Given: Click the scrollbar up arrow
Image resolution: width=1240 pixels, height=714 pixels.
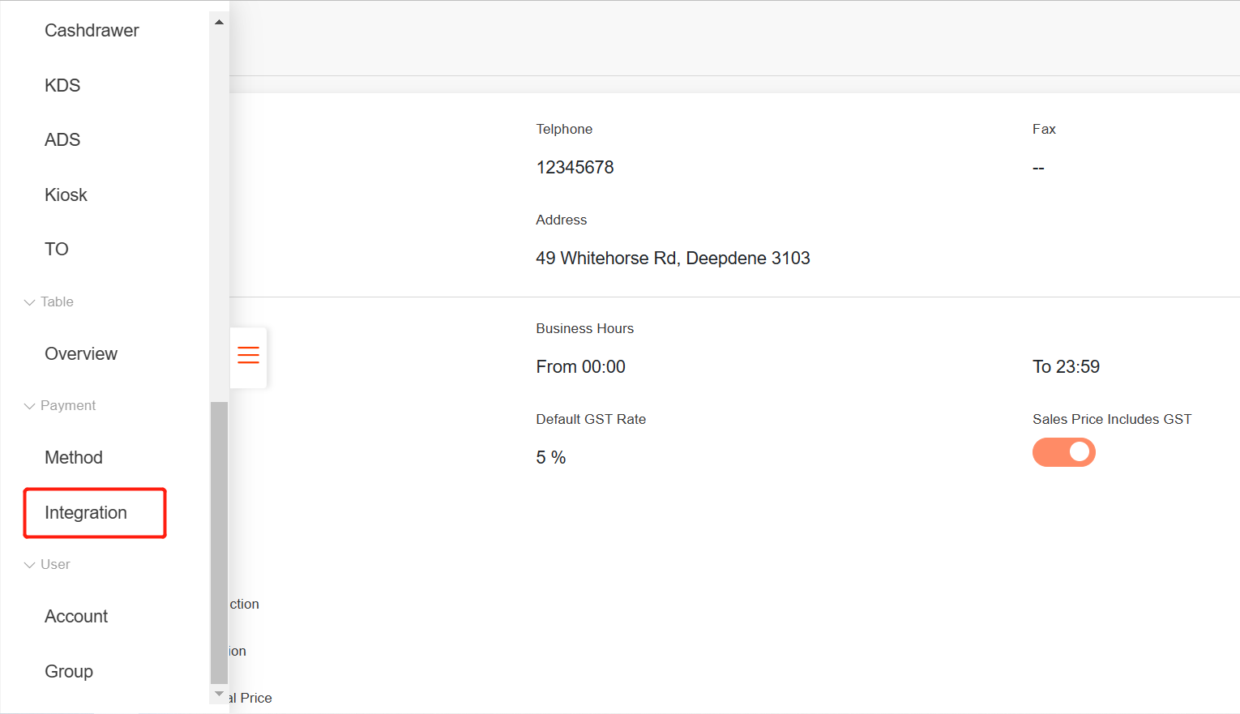Looking at the screenshot, I should pos(218,21).
